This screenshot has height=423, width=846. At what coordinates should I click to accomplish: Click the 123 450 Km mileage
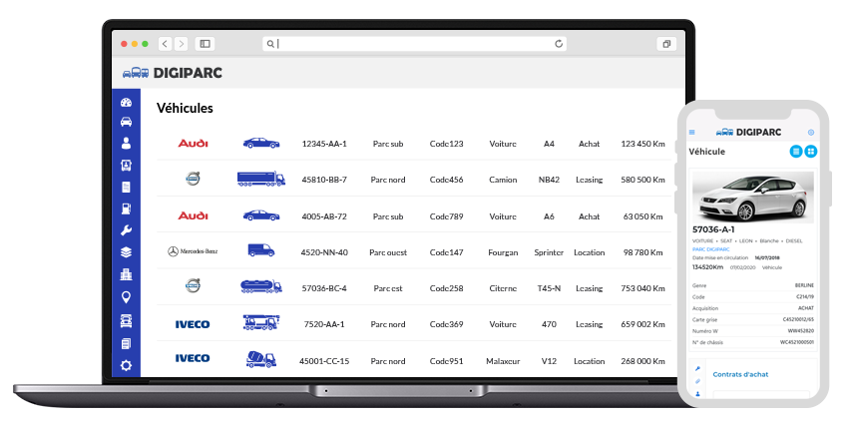(642, 144)
